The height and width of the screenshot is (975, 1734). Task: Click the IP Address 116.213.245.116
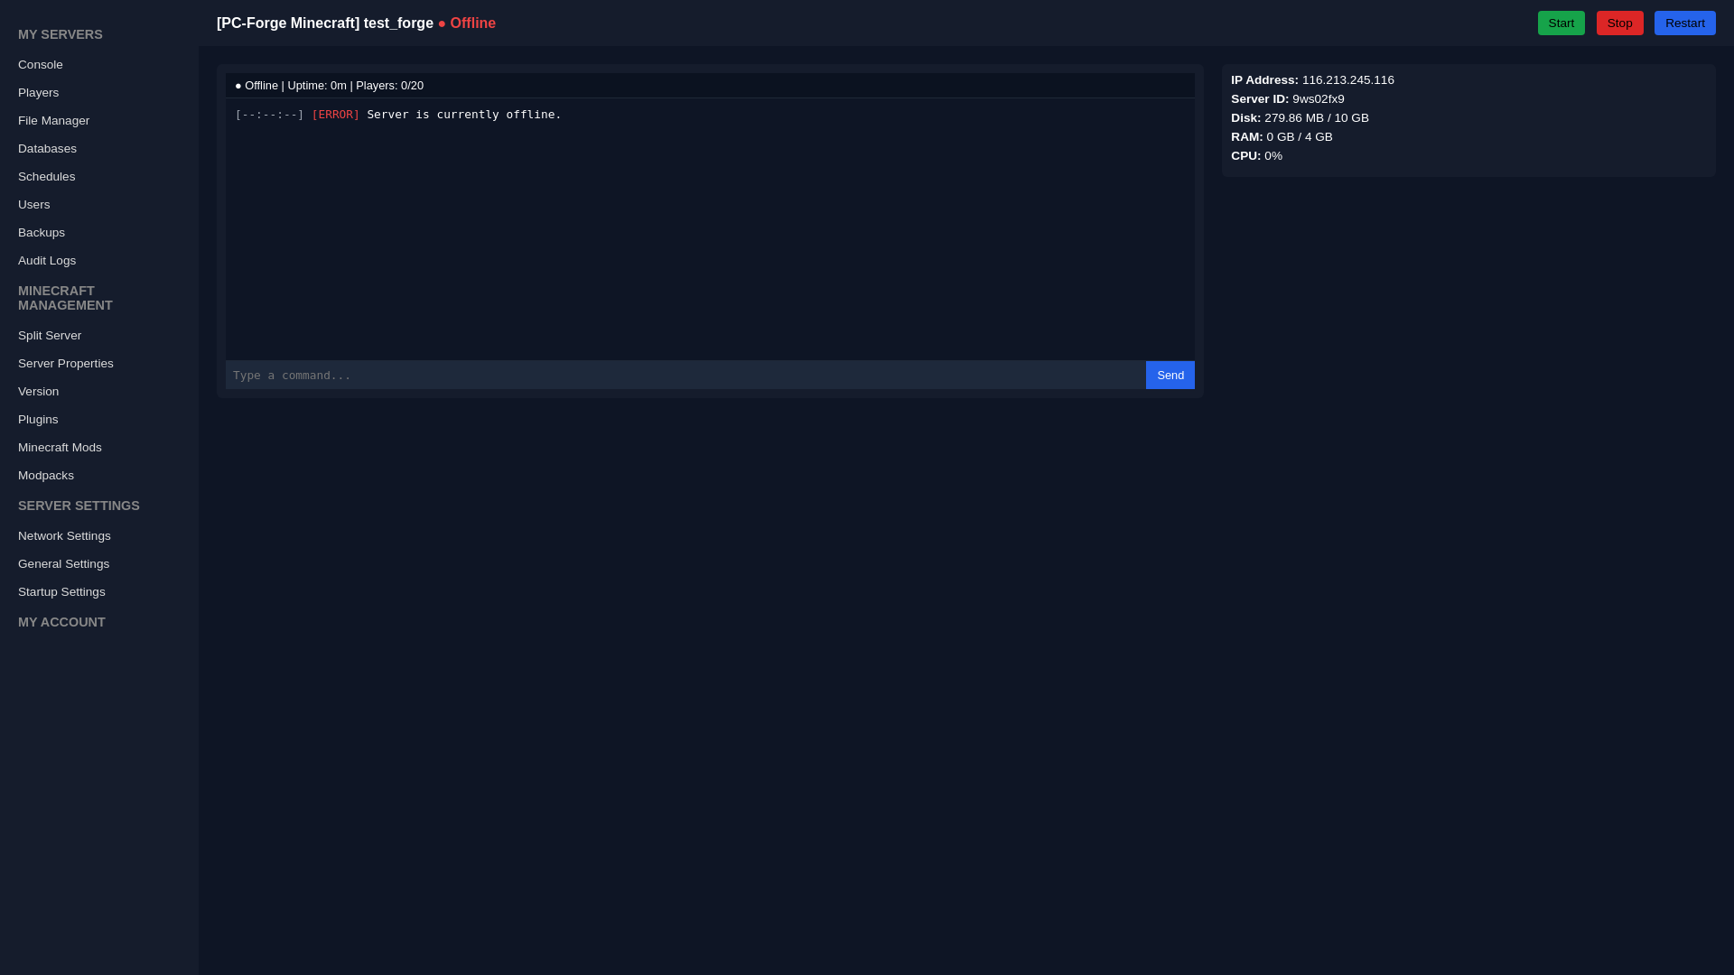pos(1312,80)
